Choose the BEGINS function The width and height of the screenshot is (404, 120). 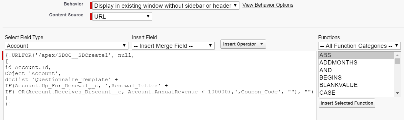click(x=356, y=78)
